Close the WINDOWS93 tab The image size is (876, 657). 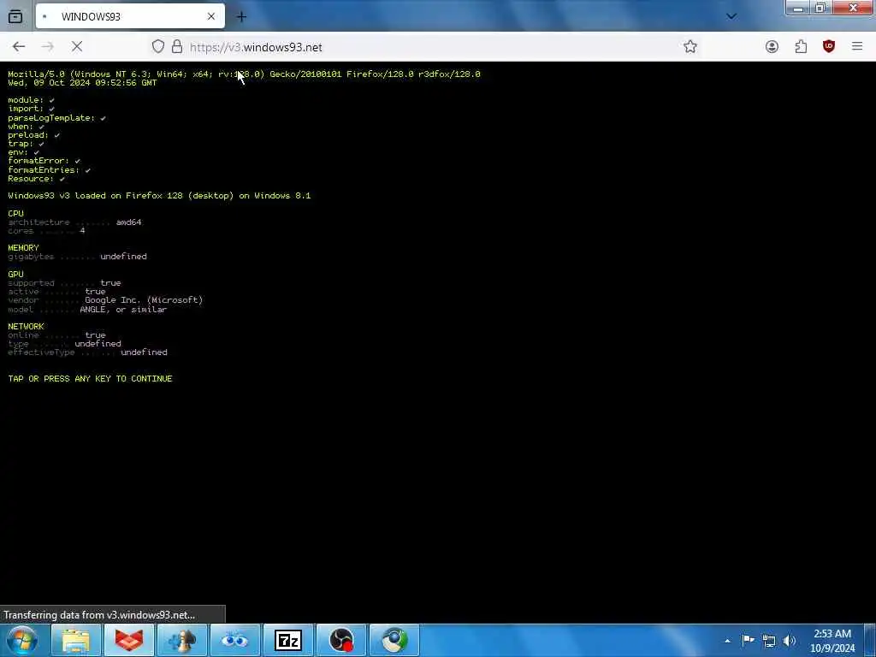[211, 17]
